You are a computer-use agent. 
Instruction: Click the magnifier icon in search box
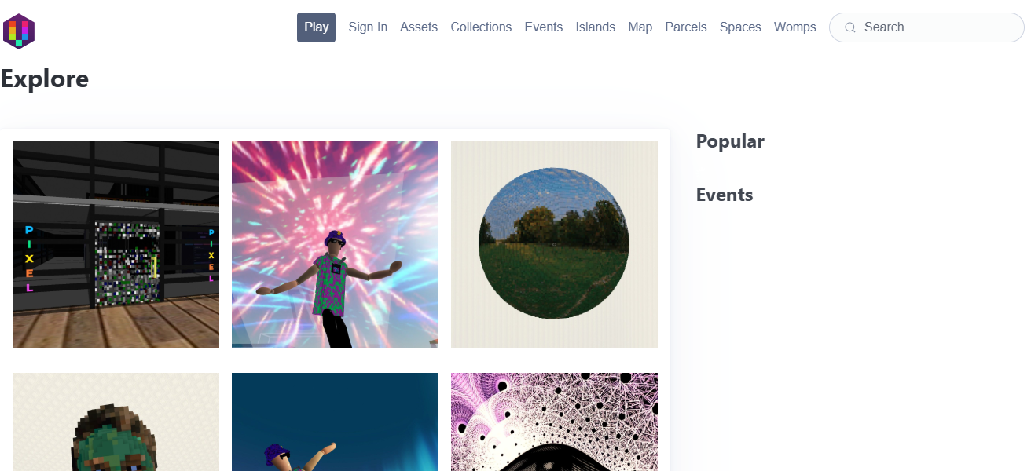849,27
